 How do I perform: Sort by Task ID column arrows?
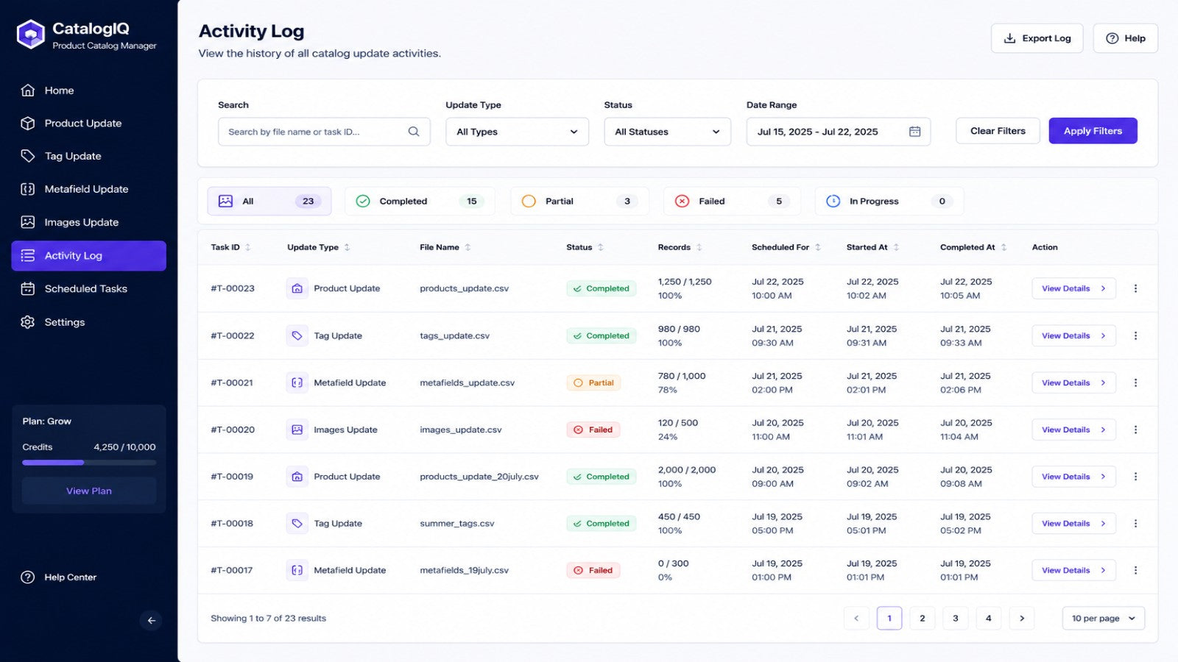click(x=248, y=247)
